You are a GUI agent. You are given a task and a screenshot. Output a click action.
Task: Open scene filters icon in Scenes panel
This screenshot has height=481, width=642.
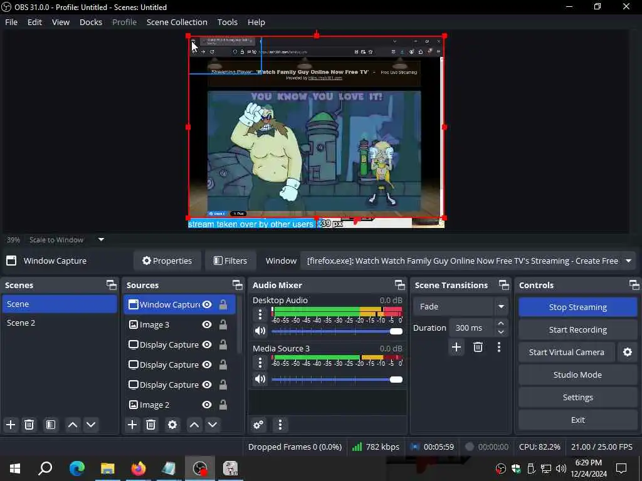coord(51,425)
